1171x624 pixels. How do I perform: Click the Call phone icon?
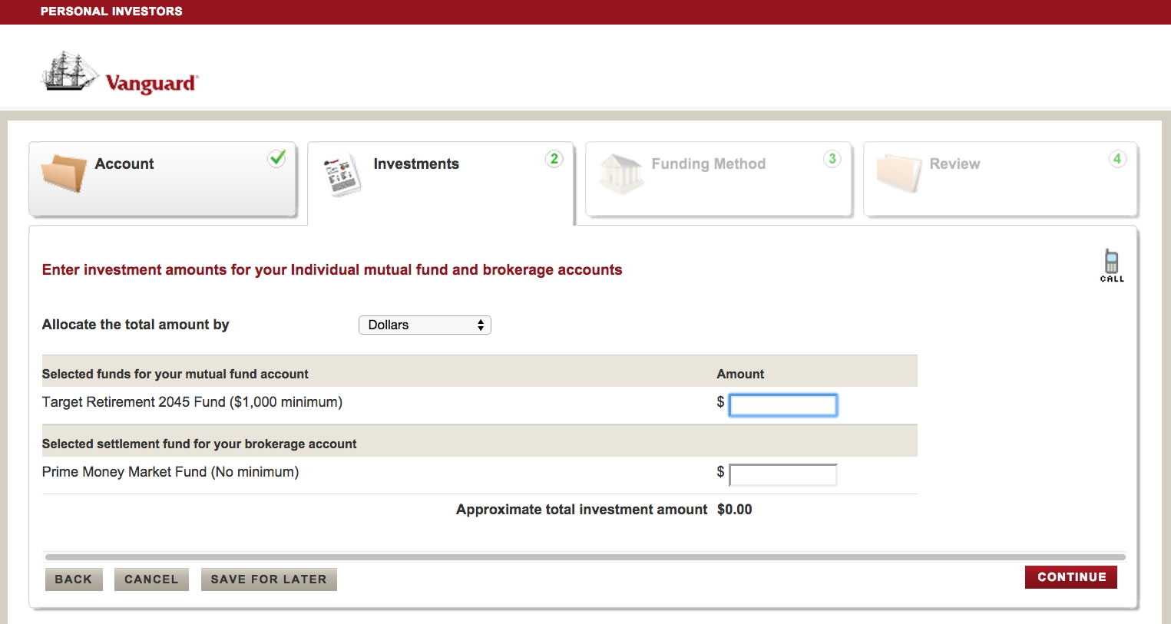point(1111,266)
